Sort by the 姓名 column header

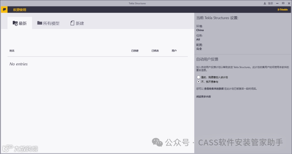[12, 51]
